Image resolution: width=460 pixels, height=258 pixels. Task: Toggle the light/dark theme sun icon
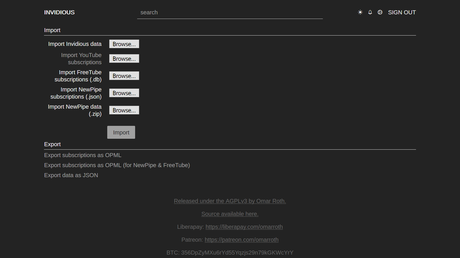click(x=360, y=12)
